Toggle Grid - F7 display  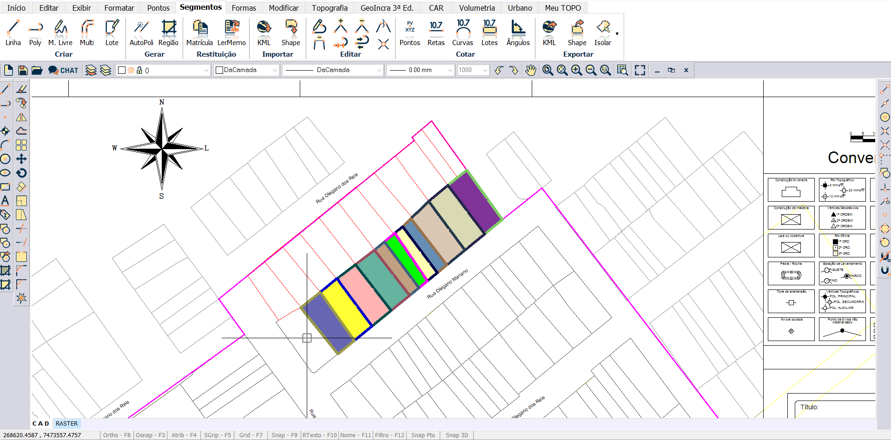pos(251,435)
